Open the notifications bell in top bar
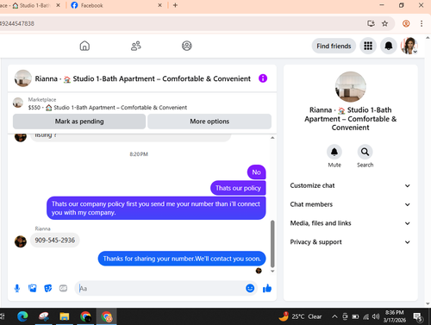Image resolution: width=431 pixels, height=325 pixels. click(389, 46)
